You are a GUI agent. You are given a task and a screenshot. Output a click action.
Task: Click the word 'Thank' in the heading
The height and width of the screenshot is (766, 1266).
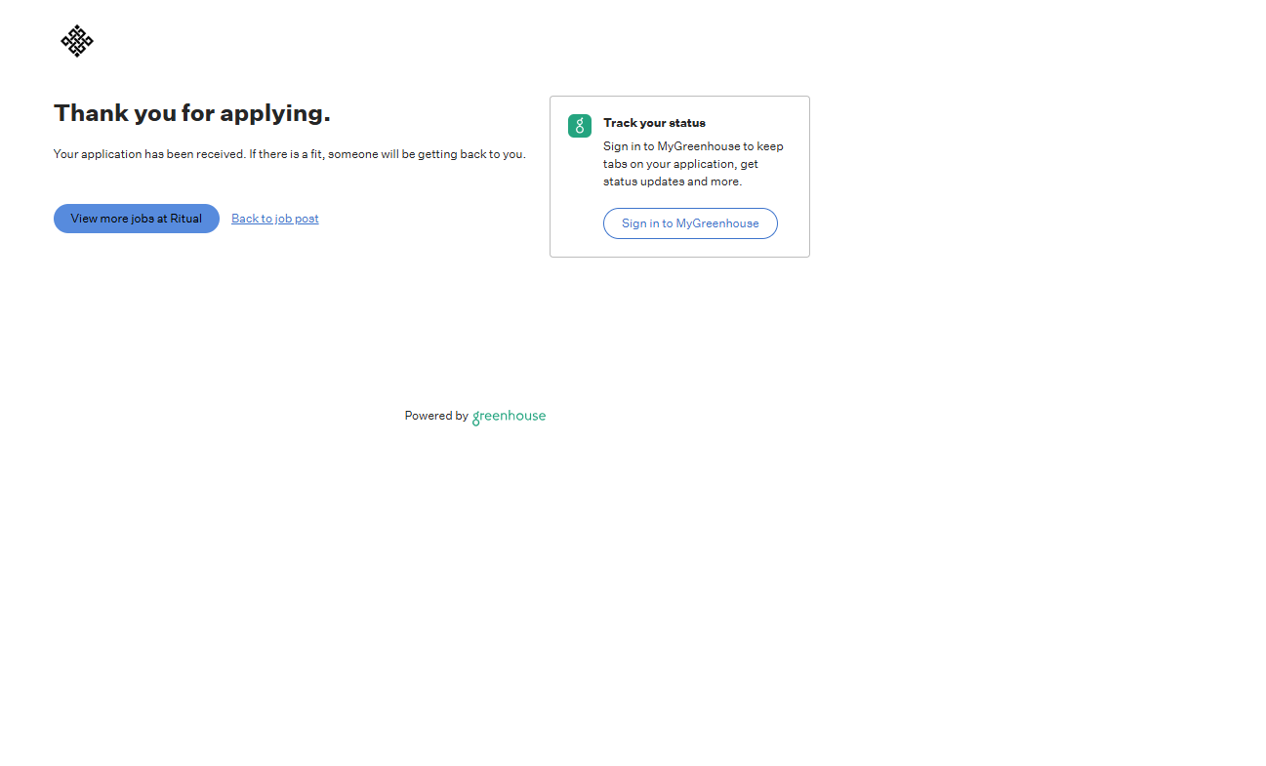pyautogui.click(x=91, y=113)
